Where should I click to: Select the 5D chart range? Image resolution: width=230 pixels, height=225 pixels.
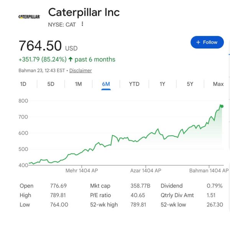click(x=51, y=84)
